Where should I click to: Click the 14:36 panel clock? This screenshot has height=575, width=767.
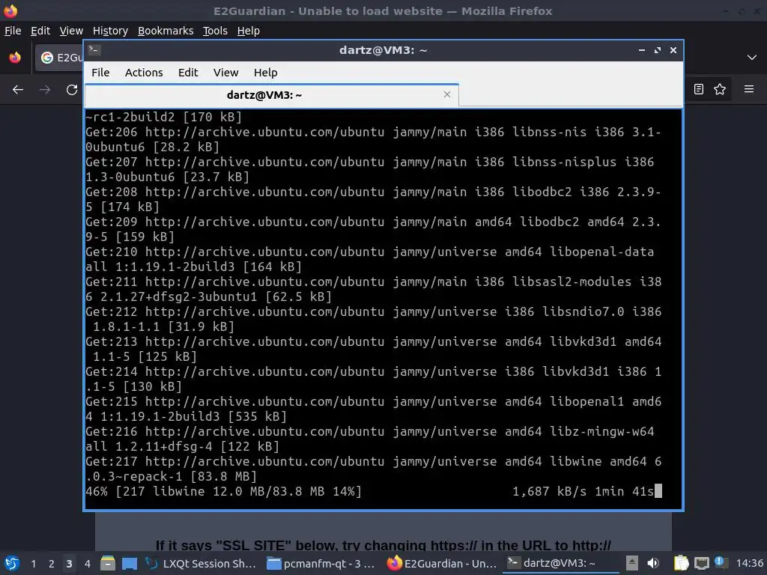pos(749,563)
